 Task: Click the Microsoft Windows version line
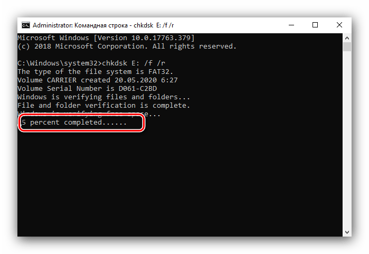tap(106, 38)
